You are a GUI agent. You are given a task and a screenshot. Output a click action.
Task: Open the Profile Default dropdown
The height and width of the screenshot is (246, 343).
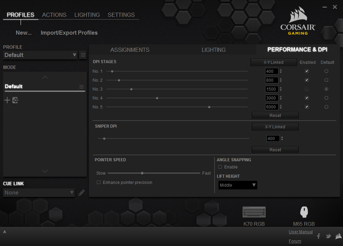[x=40, y=55]
